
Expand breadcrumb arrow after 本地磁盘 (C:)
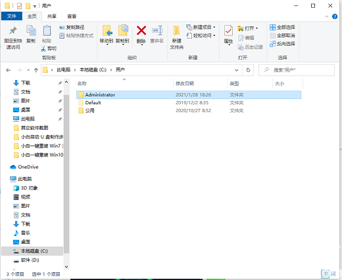(111, 70)
